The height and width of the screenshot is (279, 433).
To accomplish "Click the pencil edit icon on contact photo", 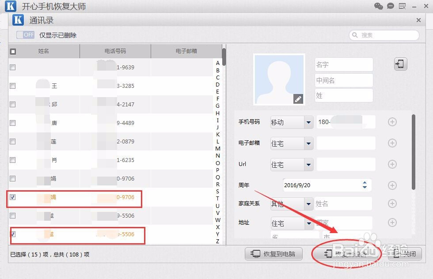I will click(x=299, y=100).
